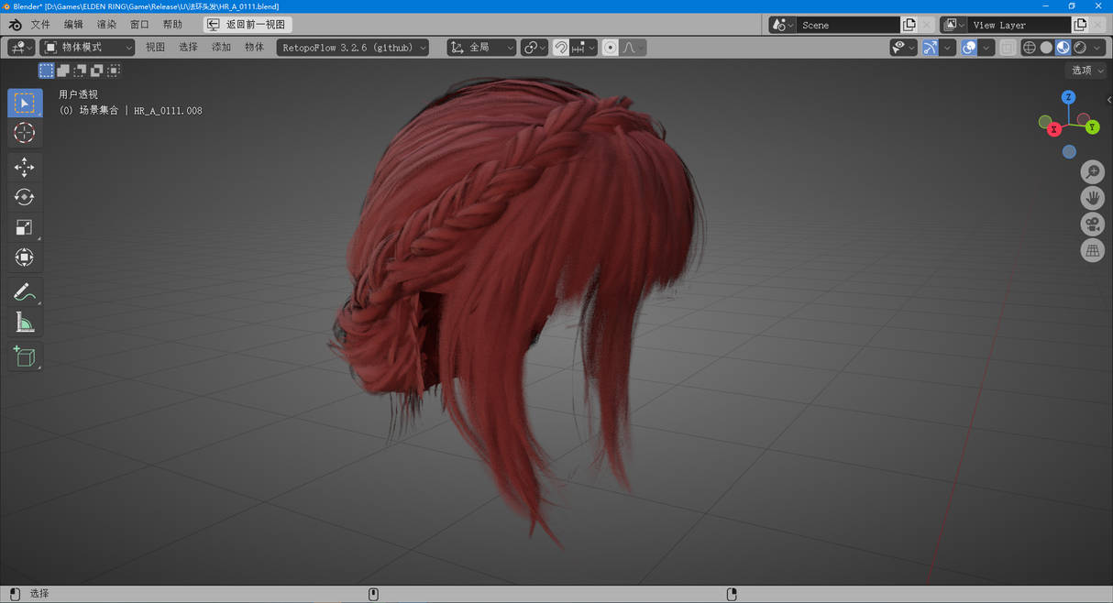
Task: Toggle viewport gizmos display
Action: 930,48
